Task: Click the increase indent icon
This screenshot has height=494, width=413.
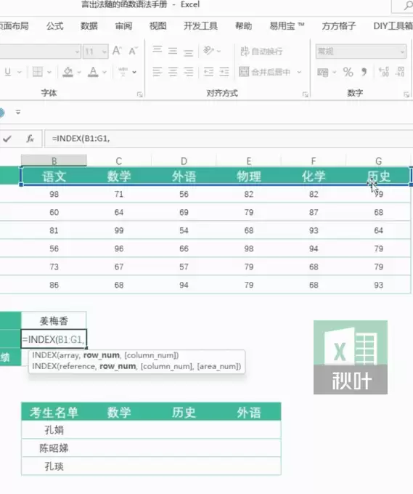Action: tap(224, 72)
